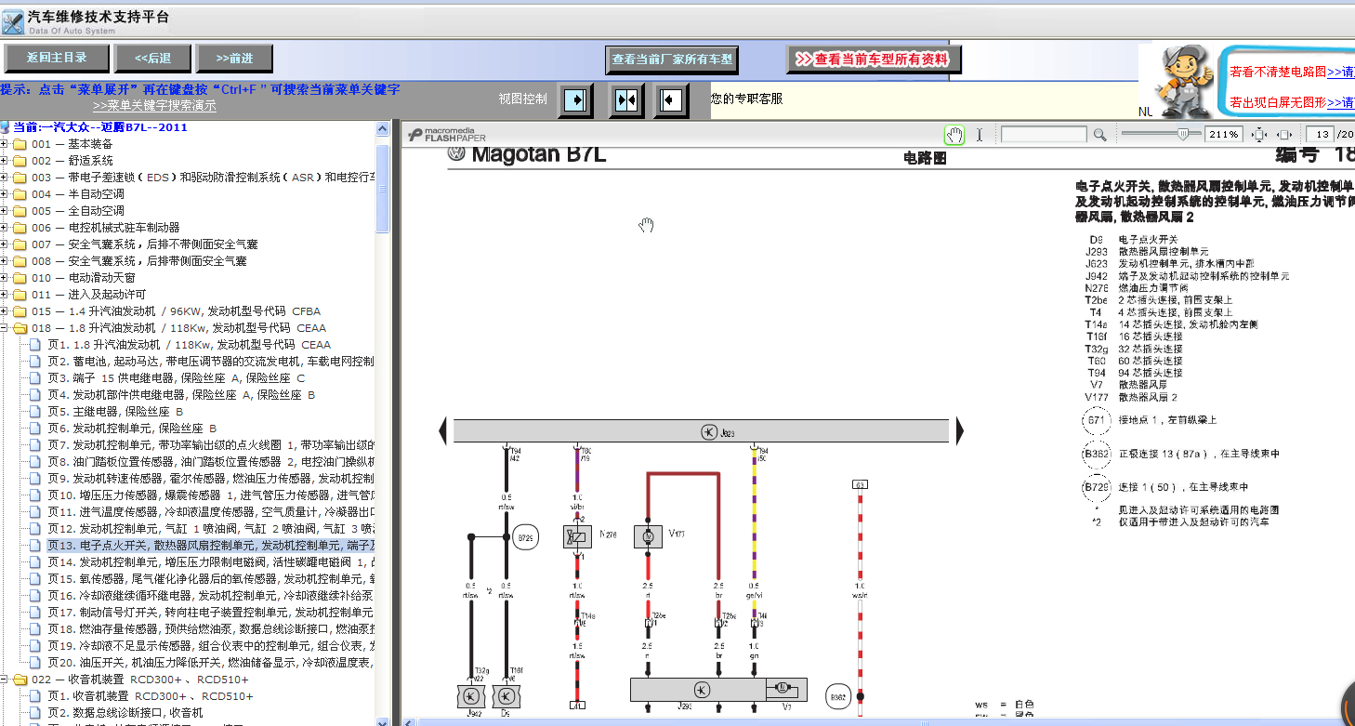
Task: Click the page icon beside 页5 主继电器
Action: (x=36, y=412)
